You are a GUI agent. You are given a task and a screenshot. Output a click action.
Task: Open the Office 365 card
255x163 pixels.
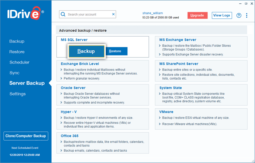(102, 143)
